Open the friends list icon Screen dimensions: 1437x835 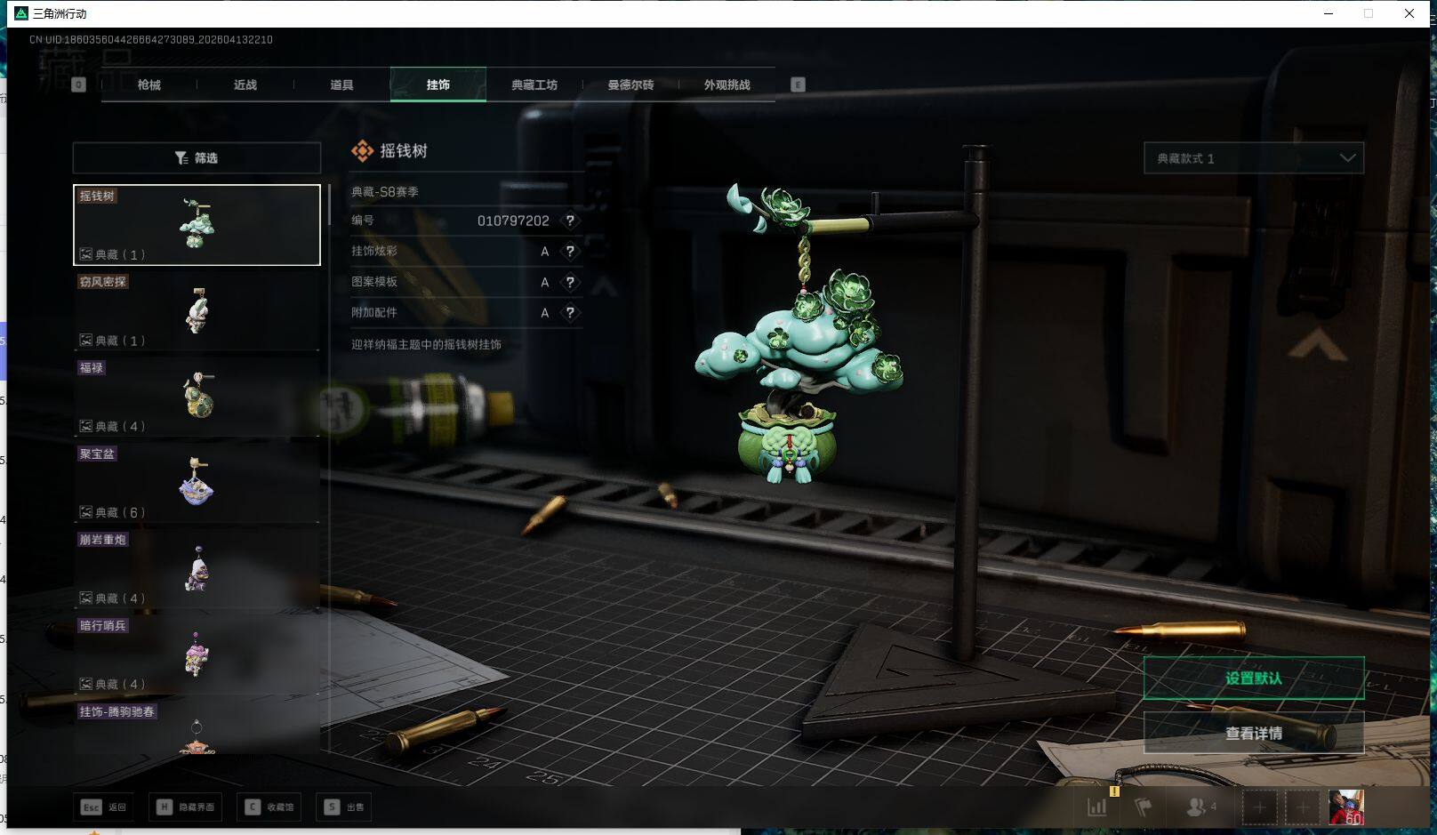click(1198, 807)
